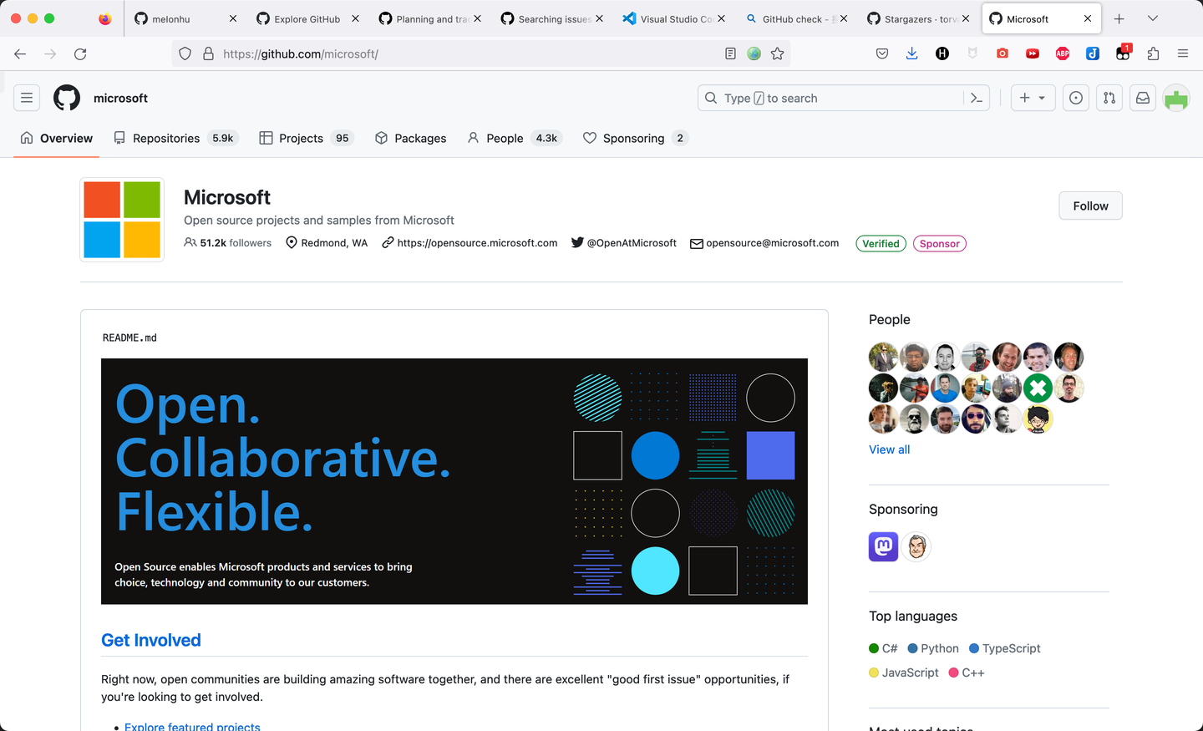This screenshot has height=731, width=1203.
Task: Follow the Microsoft organization
Action: 1090,206
